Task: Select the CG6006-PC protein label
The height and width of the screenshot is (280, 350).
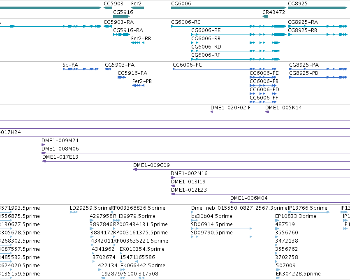Action: click(187, 65)
